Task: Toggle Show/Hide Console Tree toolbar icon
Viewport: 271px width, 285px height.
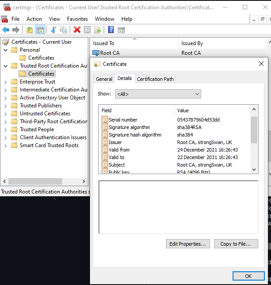Action: click(40, 30)
